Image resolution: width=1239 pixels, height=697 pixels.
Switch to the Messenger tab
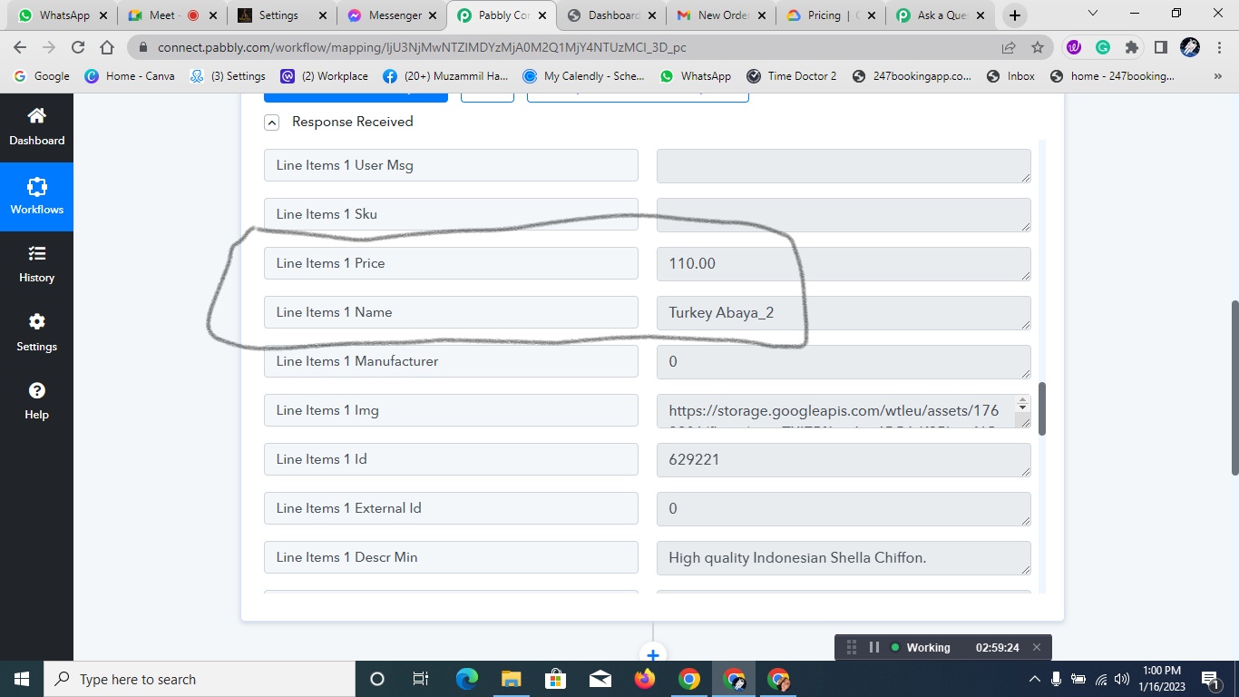point(391,15)
